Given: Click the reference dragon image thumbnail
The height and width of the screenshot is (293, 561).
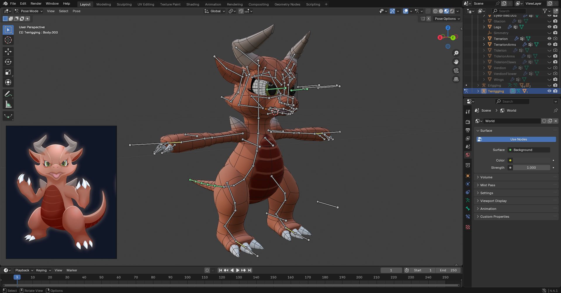Looking at the screenshot, I should [x=61, y=192].
